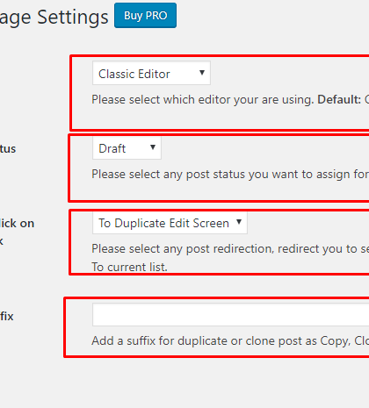
Task: Open the Draft post status dropdown
Action: click(127, 148)
